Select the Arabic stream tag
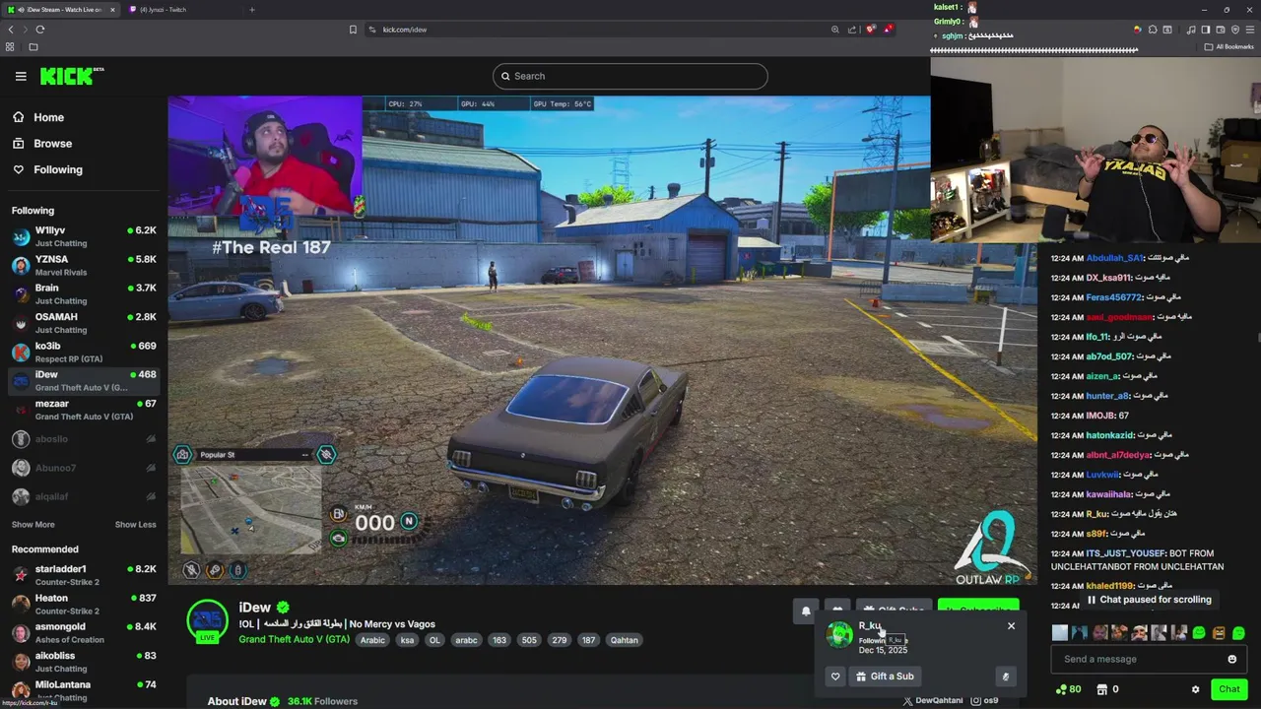The image size is (1261, 709). pos(372,640)
